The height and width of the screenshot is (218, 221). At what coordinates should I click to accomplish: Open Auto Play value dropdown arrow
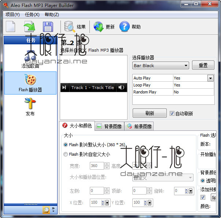[x=210, y=78]
